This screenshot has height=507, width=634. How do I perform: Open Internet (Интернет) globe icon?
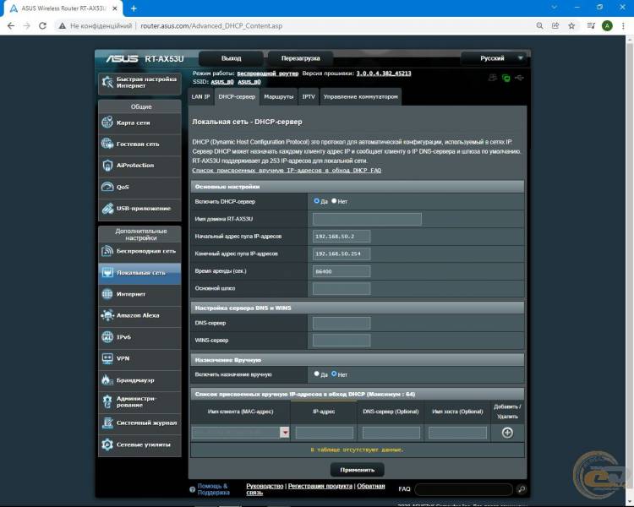click(107, 294)
